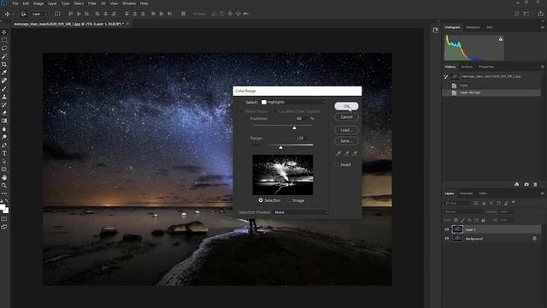547x308 pixels.
Task: Select the Lasso tool
Action: [x=4, y=48]
